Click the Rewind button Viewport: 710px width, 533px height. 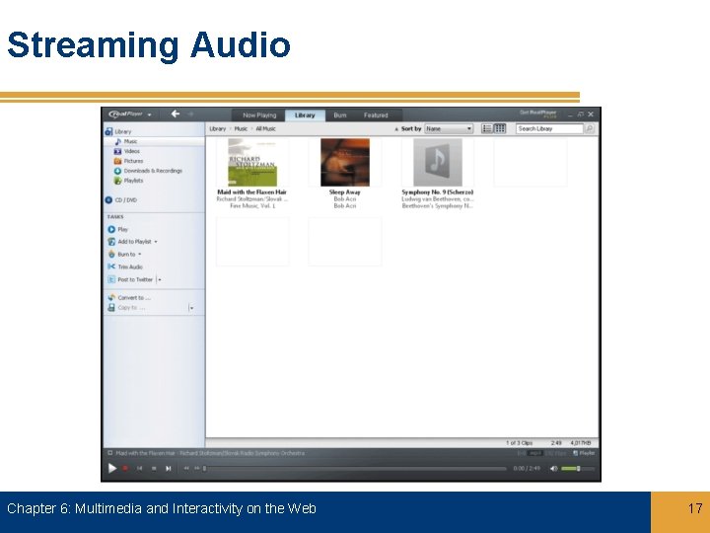coord(186,468)
